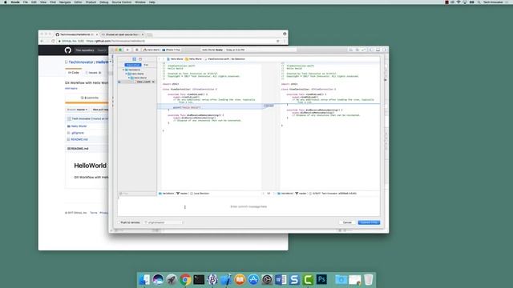Screen dimensions: 513x288
Task: Collapse the Hello World folder node
Action: [x=129, y=78]
